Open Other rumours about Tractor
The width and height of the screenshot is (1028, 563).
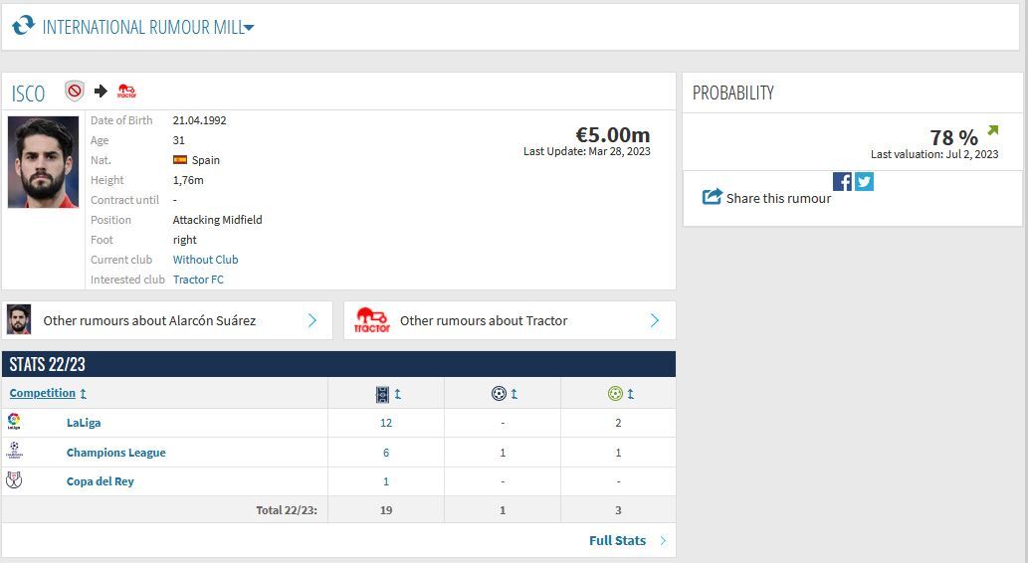coord(484,320)
